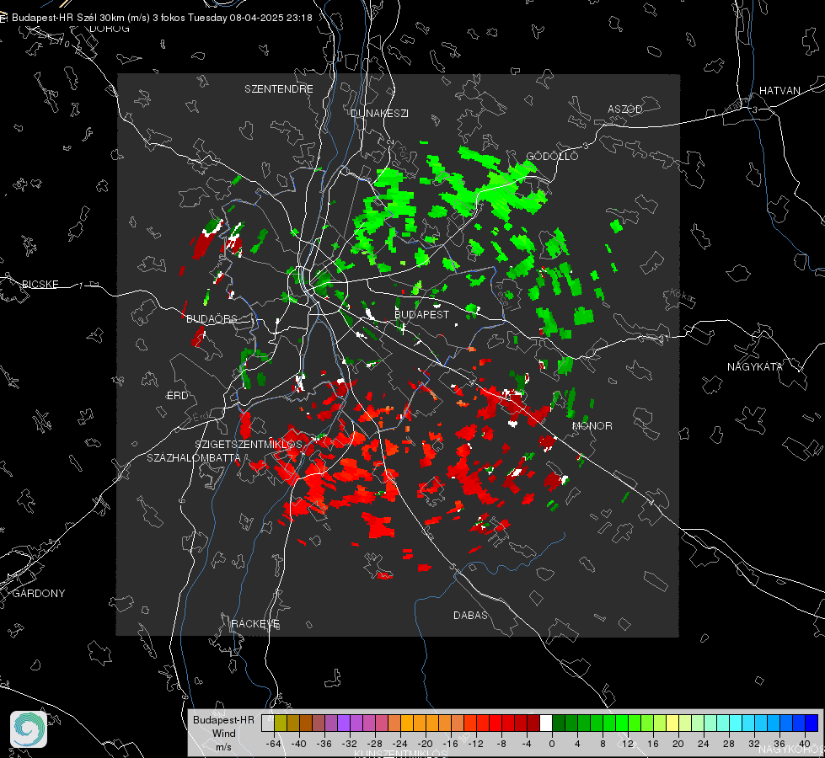Viewport: 825px width, 758px height.
Task: Select the GÖDÖLLŐ label
Action: point(552,156)
